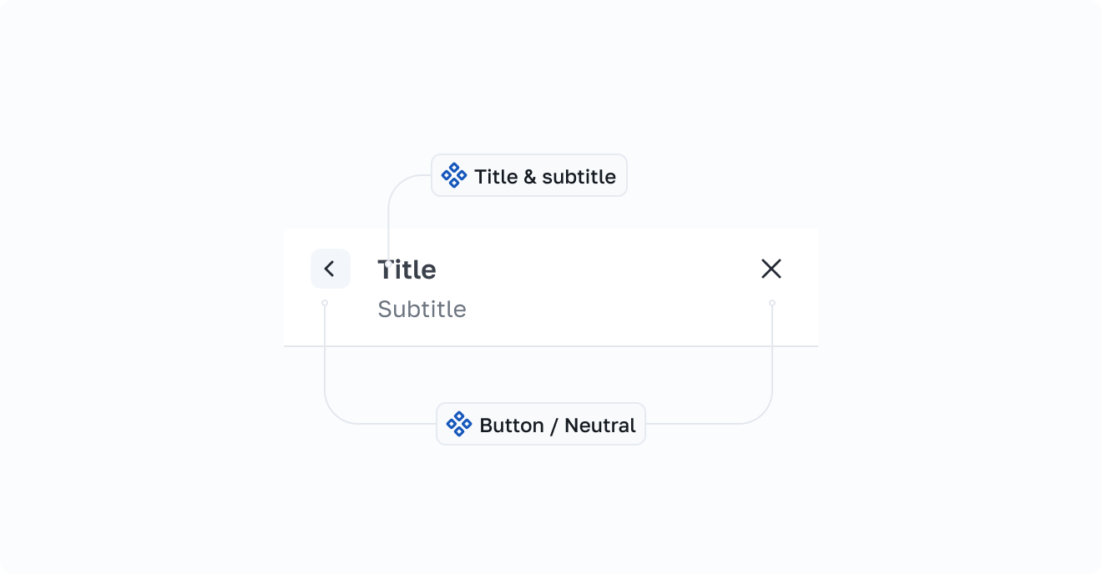Click the diamond icon beside Button / Neutral
Image resolution: width=1102 pixels, height=574 pixels.
point(459,424)
